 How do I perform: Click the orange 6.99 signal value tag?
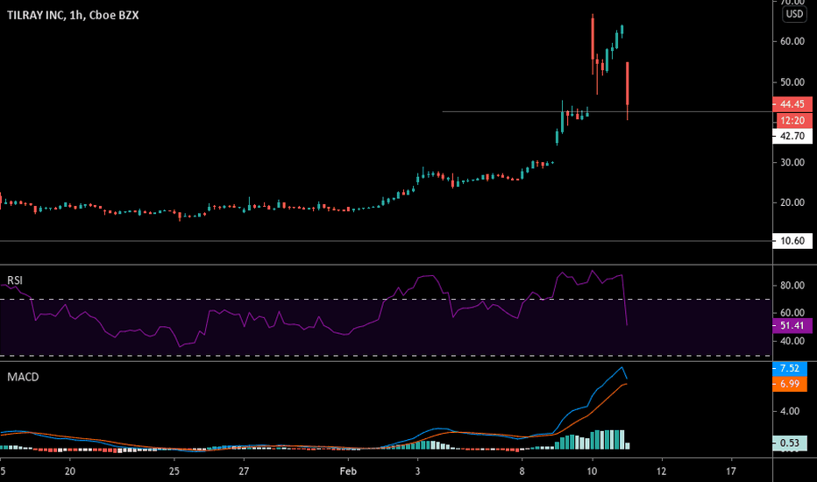(x=789, y=384)
